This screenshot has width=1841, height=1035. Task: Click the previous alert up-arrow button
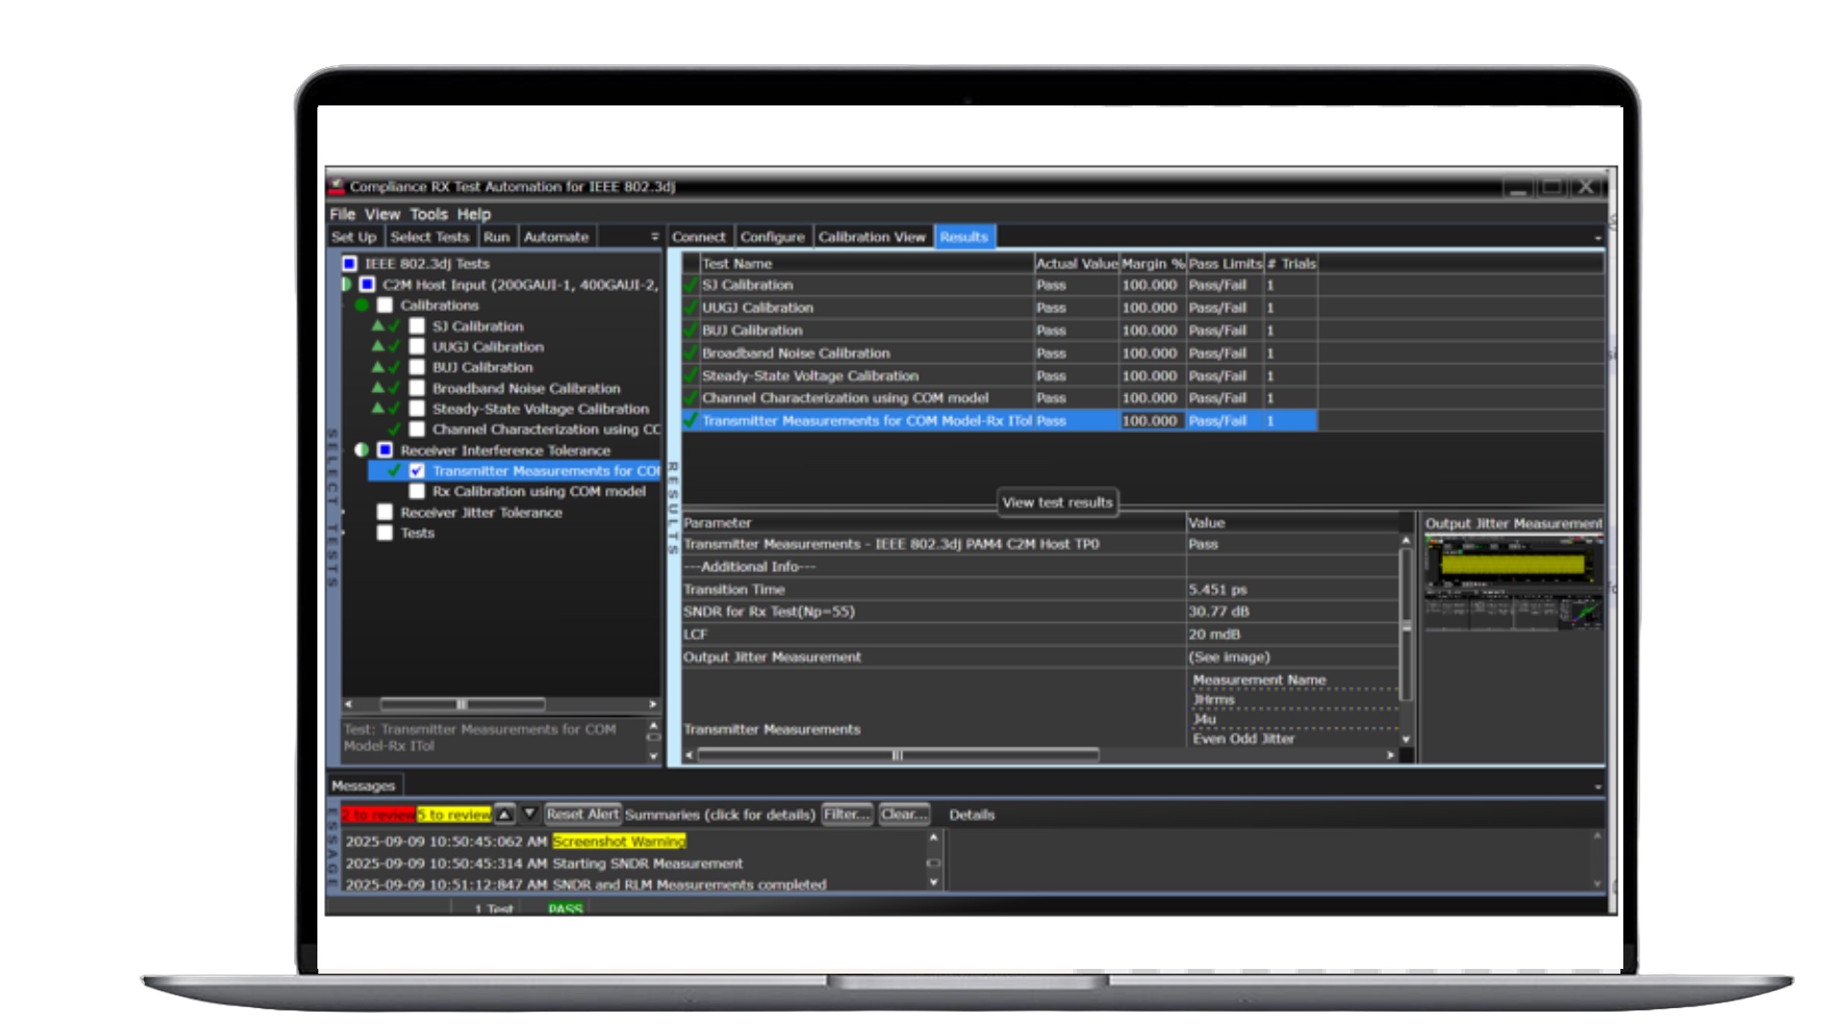504,814
